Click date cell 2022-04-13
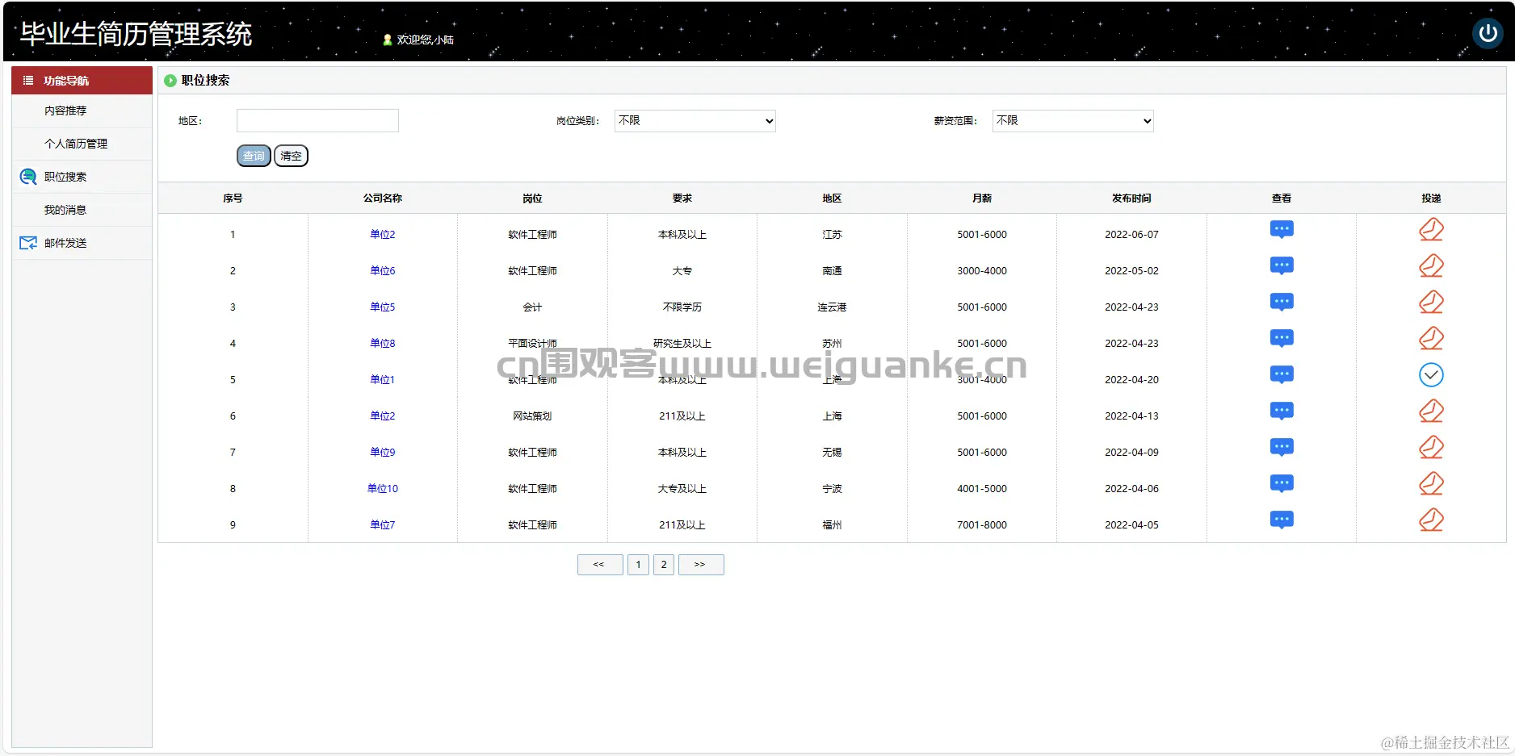Screen dimensions: 1515x756 [x=1131, y=416]
